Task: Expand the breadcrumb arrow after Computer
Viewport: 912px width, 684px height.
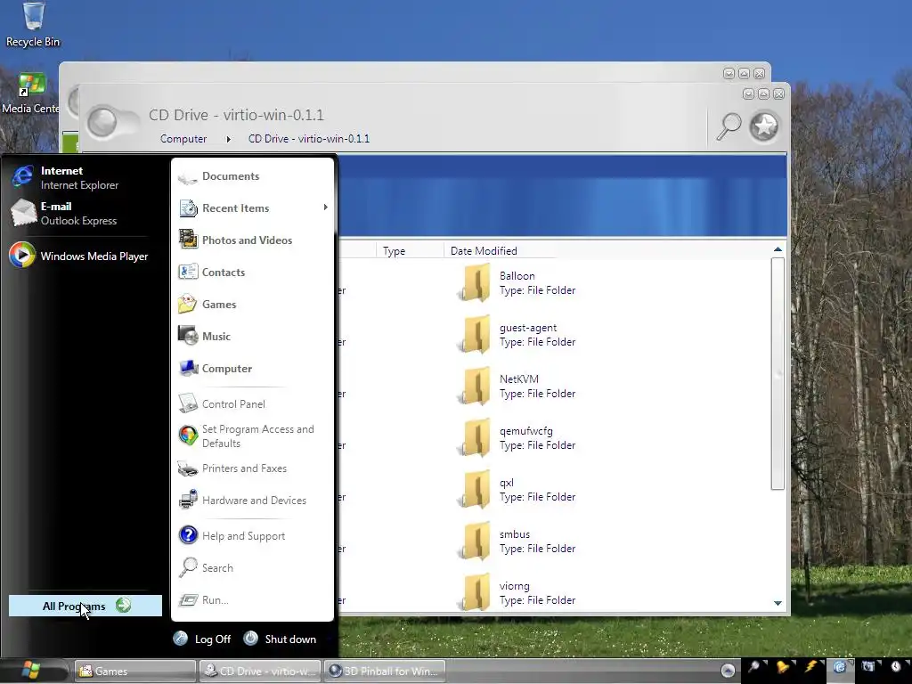Action: click(228, 139)
